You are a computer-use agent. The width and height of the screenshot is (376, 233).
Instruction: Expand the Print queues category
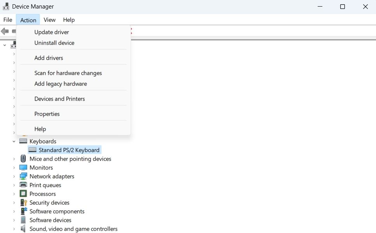pyautogui.click(x=14, y=185)
